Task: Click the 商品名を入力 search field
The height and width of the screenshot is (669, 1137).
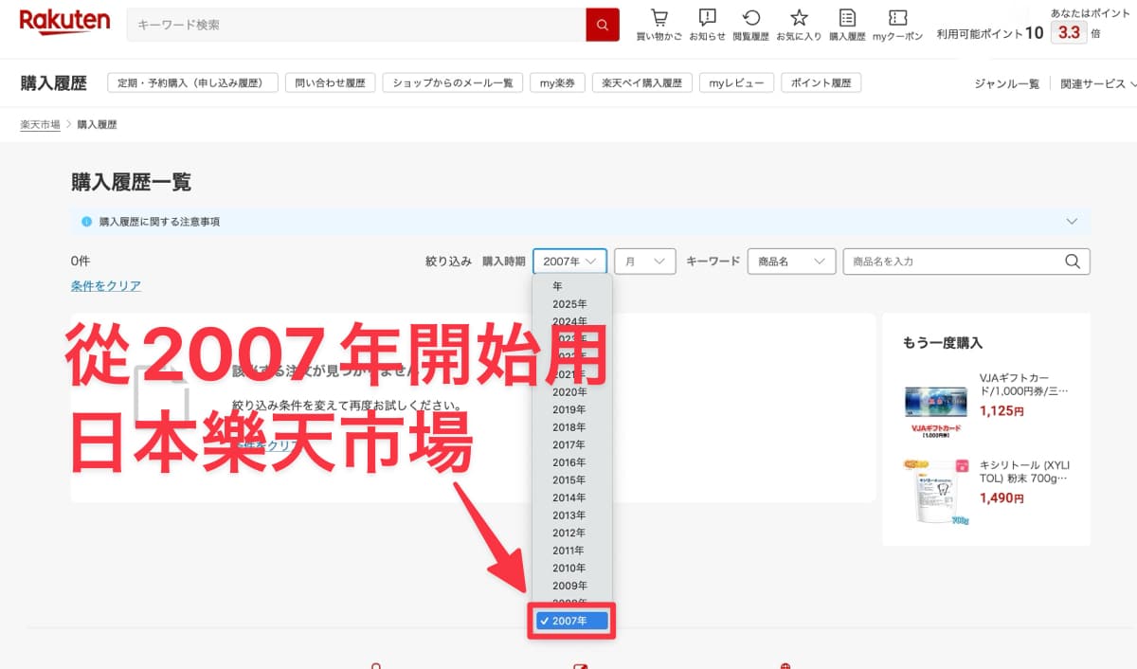Action: coord(950,262)
